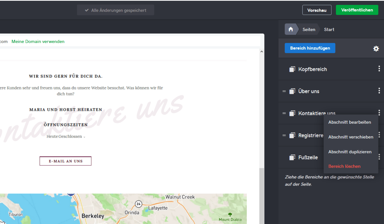Screen dimensions: 384x224
Task: Click heading MARIA UND HORST HEIRATEN
Action: (66, 110)
